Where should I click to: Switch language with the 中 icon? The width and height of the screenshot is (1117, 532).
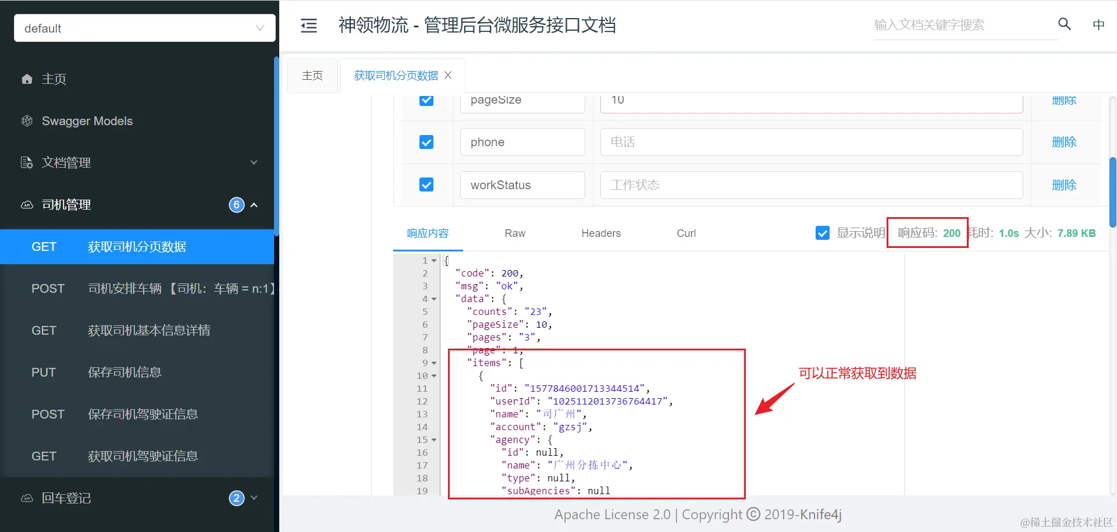1098,24
